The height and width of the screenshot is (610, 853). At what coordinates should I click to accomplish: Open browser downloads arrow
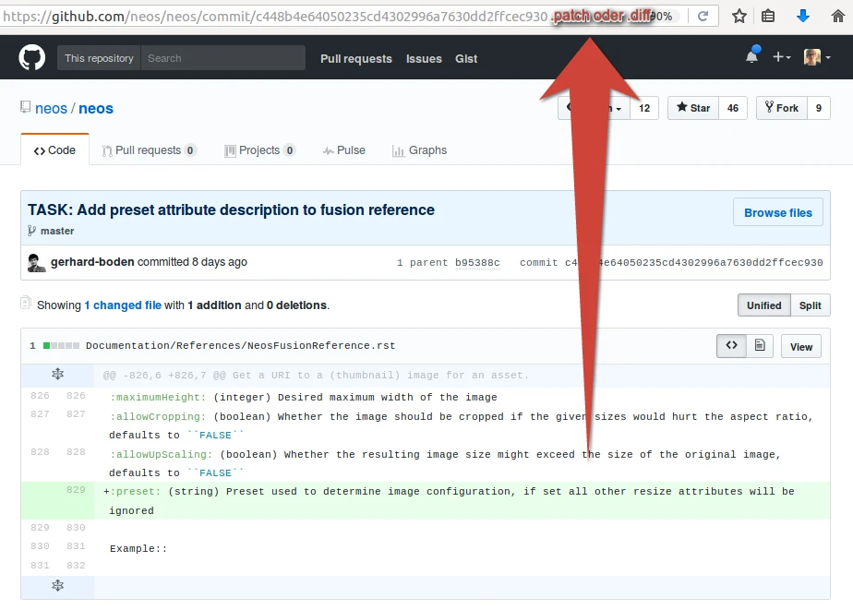pyautogui.click(x=802, y=16)
